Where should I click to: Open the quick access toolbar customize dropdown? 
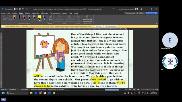pyautogui.click(x=30, y=9)
